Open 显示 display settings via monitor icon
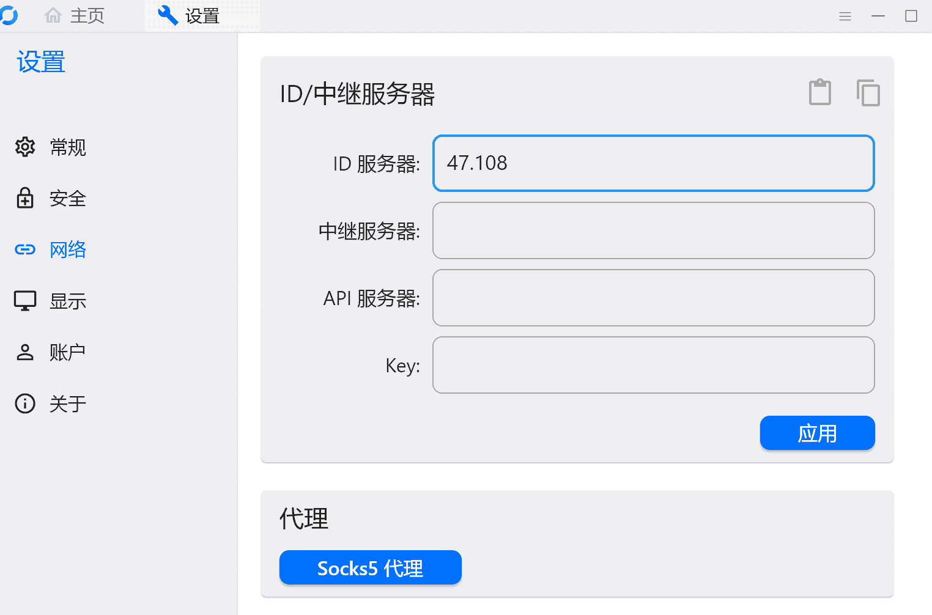Screen dimensions: 932x615 click(x=24, y=300)
